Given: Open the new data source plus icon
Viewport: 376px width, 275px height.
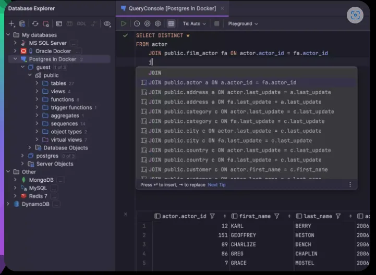Looking at the screenshot, I should tap(11, 24).
